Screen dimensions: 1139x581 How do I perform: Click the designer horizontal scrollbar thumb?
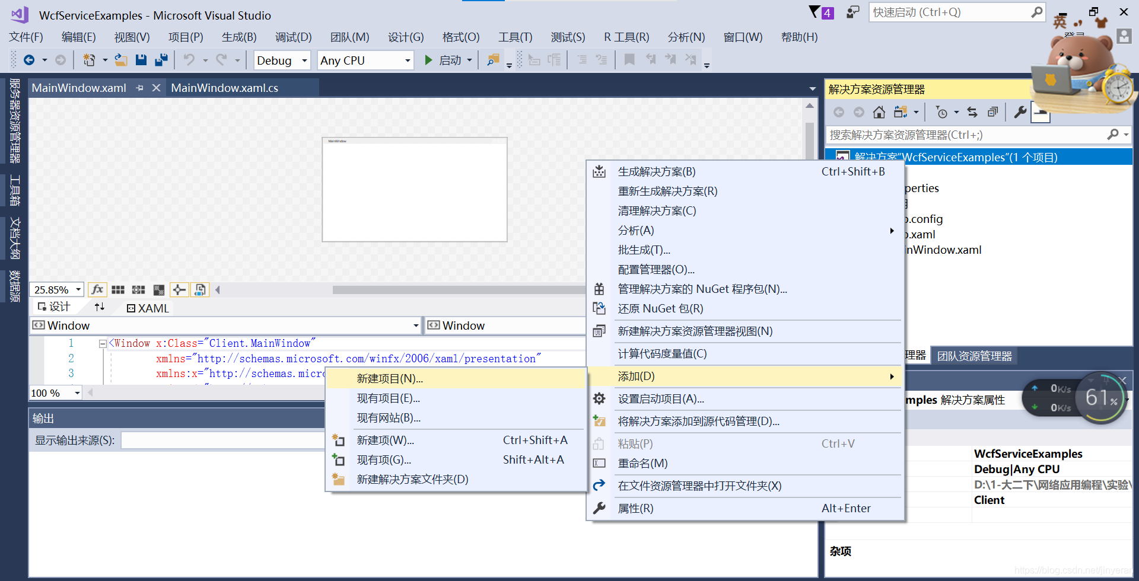click(459, 290)
